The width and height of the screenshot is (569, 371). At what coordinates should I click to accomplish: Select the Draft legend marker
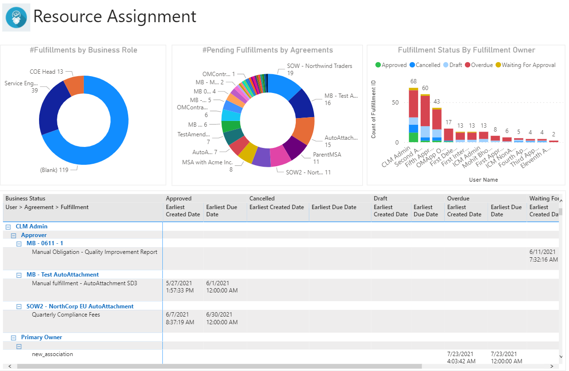coord(446,65)
